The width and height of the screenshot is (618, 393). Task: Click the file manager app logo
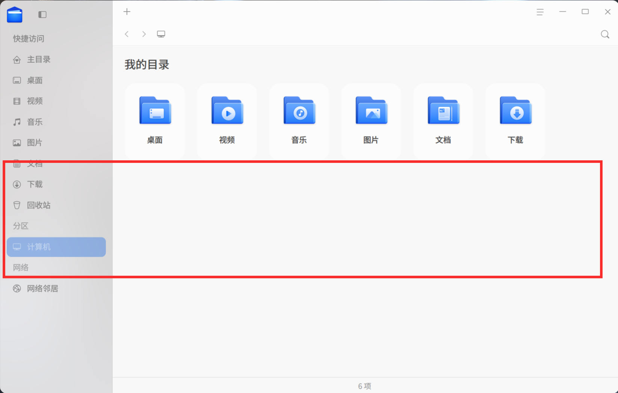[15, 15]
